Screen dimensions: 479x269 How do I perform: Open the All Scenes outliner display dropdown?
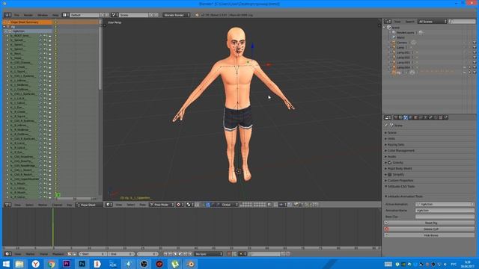433,22
